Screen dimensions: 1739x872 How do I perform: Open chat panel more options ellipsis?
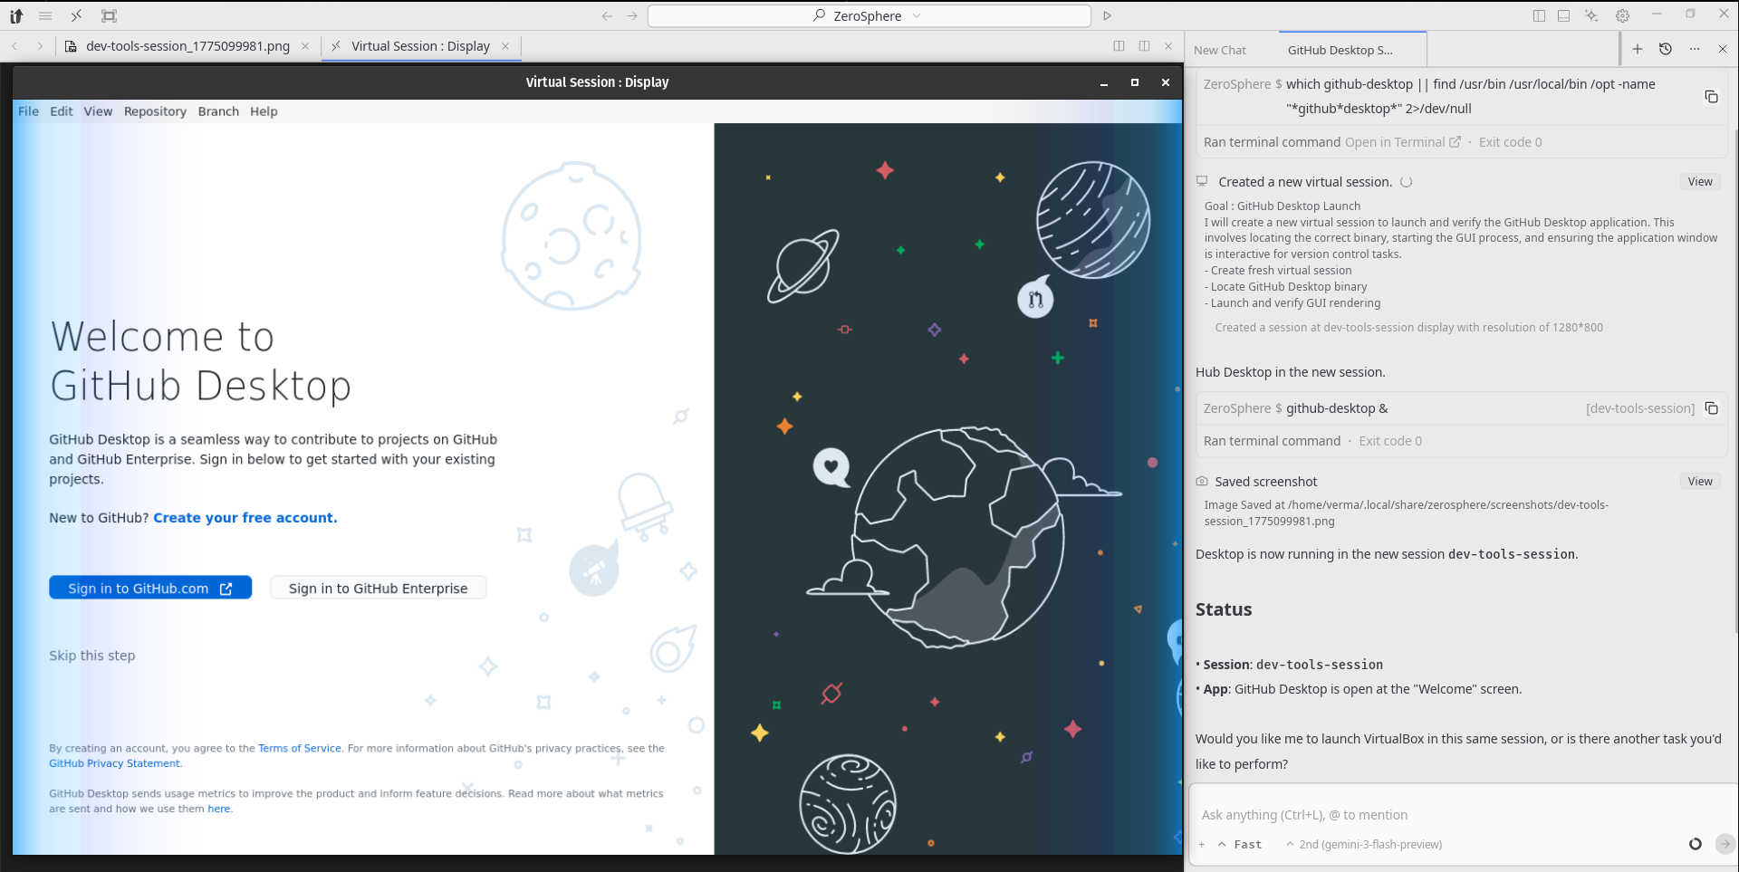coord(1695,49)
